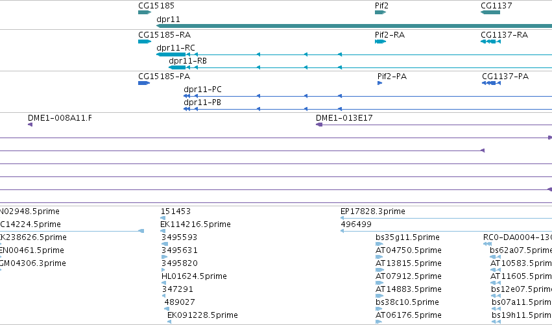
Task: Select the CG1137-PA protein label
Action: click(505, 77)
